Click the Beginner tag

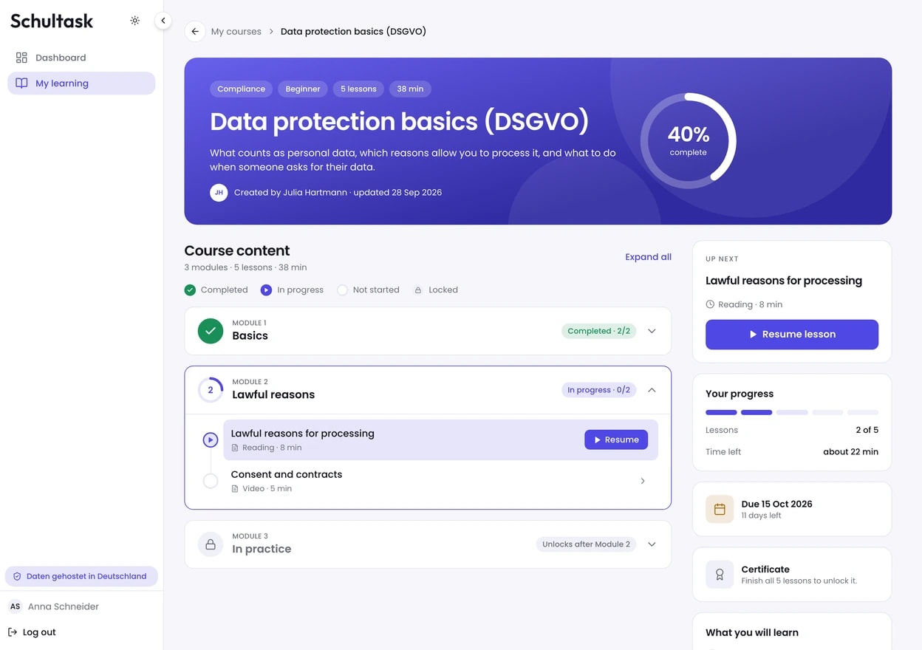coord(303,89)
